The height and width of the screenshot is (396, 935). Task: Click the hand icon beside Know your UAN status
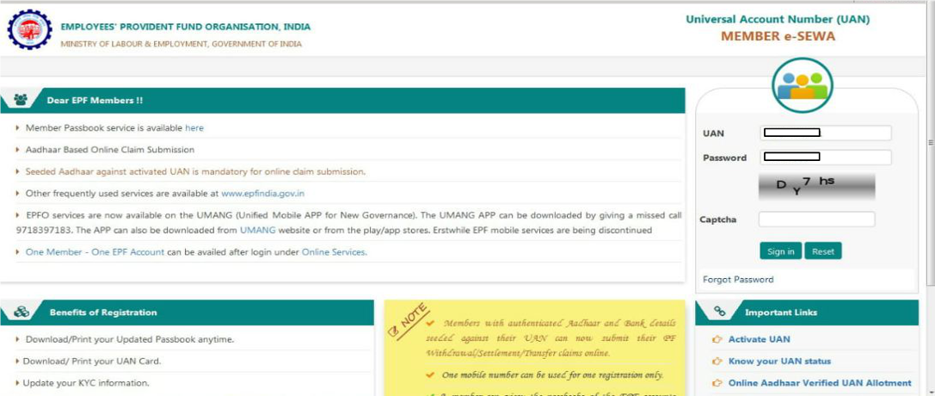pyautogui.click(x=717, y=362)
